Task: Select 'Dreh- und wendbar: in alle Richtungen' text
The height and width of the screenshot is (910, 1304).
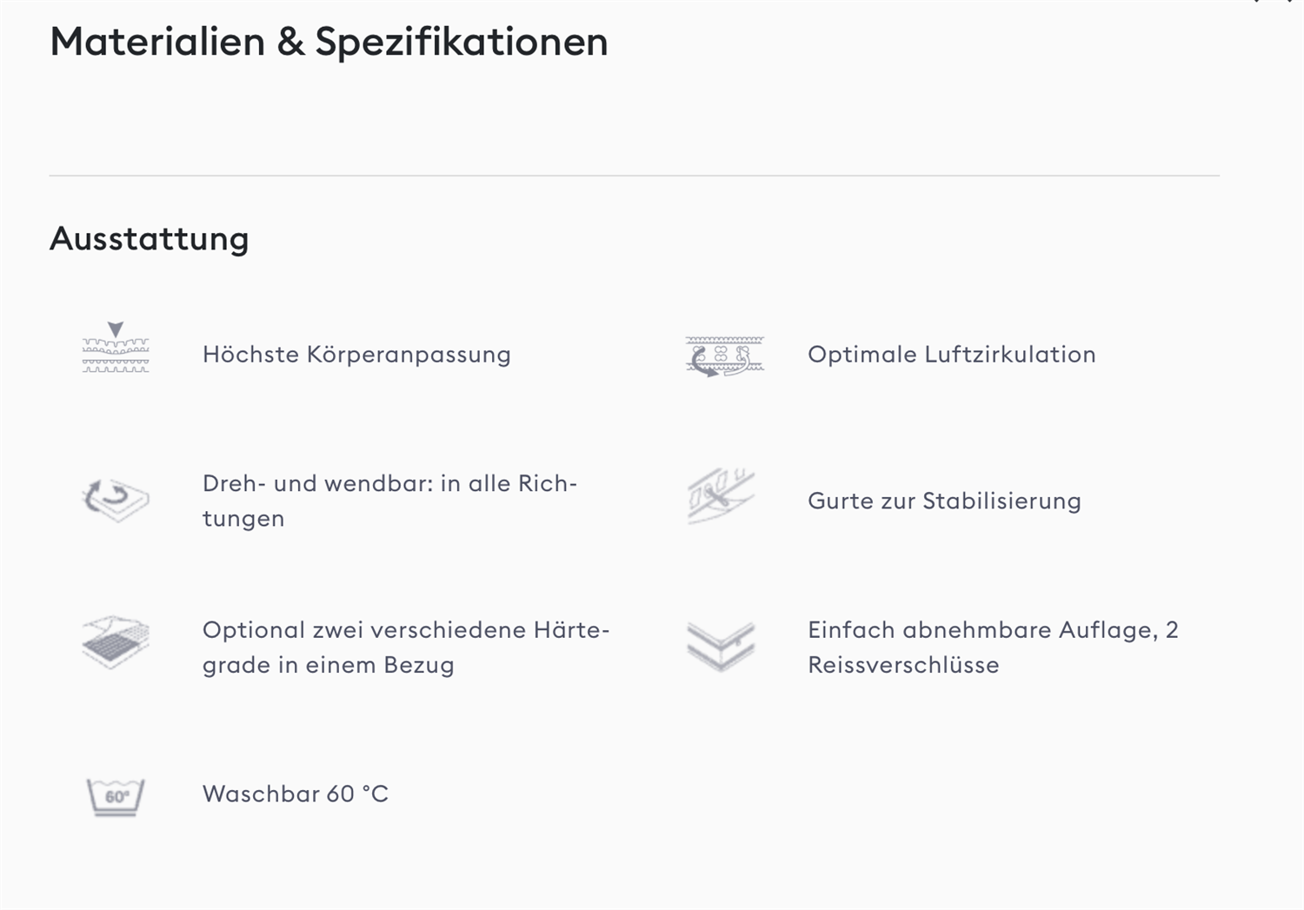Action: (389, 501)
